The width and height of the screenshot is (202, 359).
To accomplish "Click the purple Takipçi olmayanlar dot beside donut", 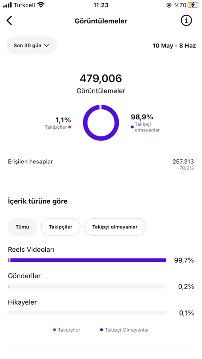I will point(132,127).
